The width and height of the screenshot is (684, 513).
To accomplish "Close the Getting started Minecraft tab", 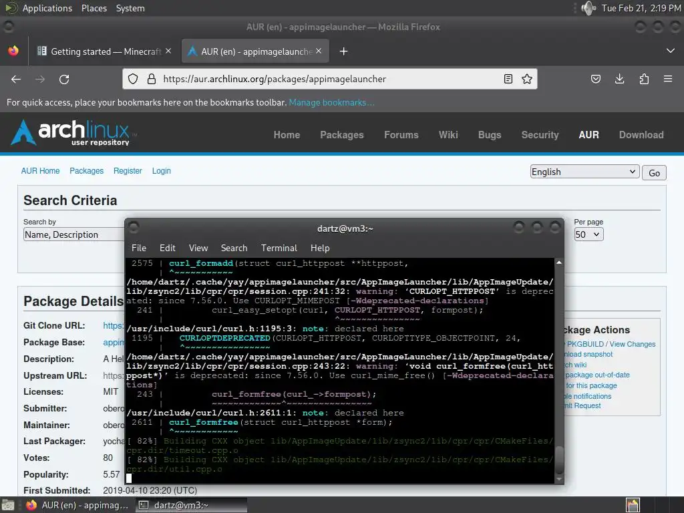I will (x=168, y=51).
